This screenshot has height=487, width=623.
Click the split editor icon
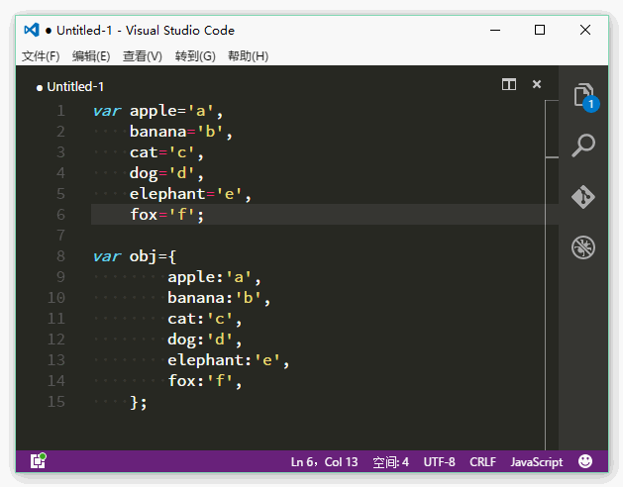pyautogui.click(x=509, y=84)
